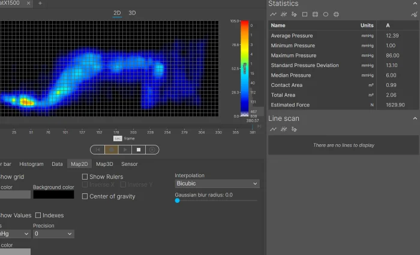Click the freehand curve tool in Statistics
420x255 pixels.
click(293, 14)
